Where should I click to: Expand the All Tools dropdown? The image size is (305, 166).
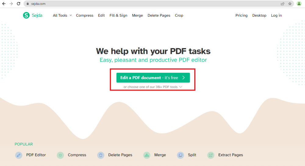62,16
